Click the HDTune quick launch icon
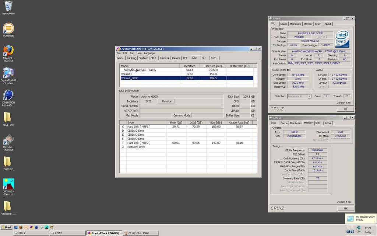377x236 pixels. pos(52,227)
